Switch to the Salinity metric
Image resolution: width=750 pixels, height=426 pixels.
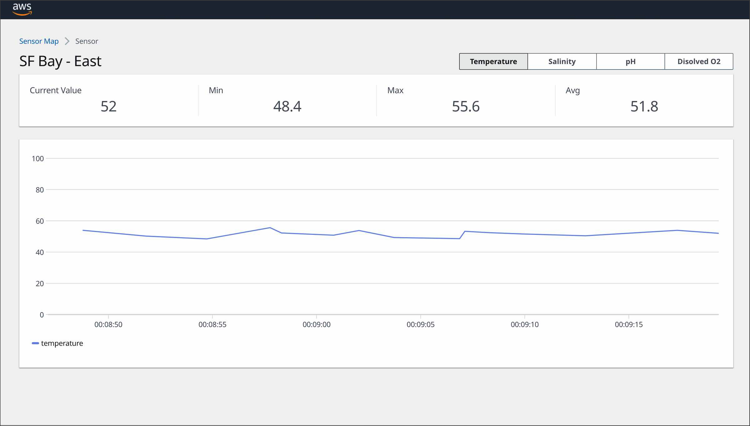(x=562, y=62)
